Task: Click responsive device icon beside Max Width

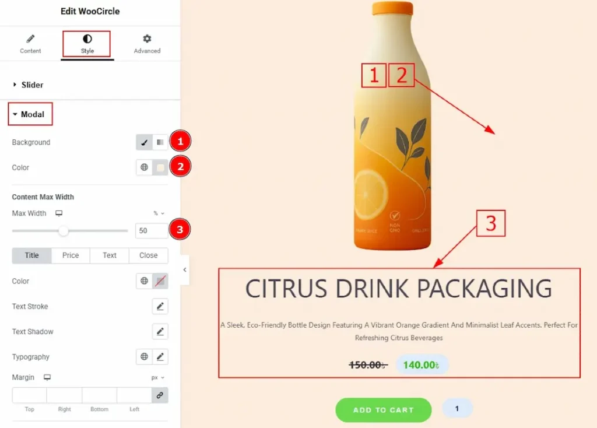Action: coord(59,213)
